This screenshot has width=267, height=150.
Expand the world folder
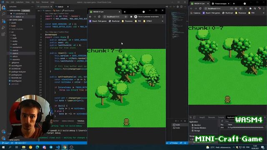[x=15, y=44]
